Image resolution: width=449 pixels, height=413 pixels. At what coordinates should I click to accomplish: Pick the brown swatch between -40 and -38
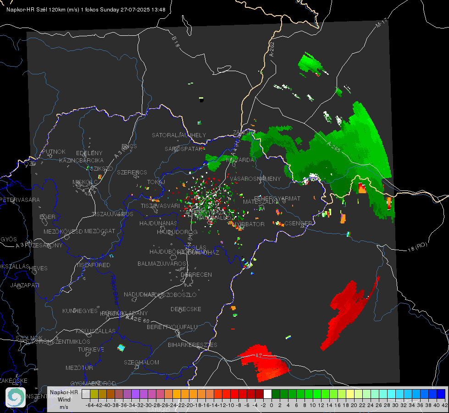coord(111,394)
